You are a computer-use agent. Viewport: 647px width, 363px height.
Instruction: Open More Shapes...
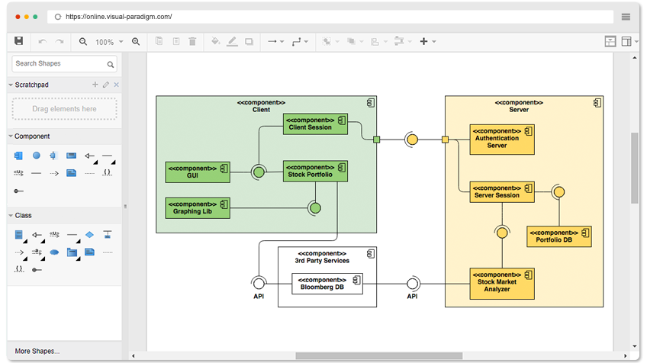click(37, 351)
